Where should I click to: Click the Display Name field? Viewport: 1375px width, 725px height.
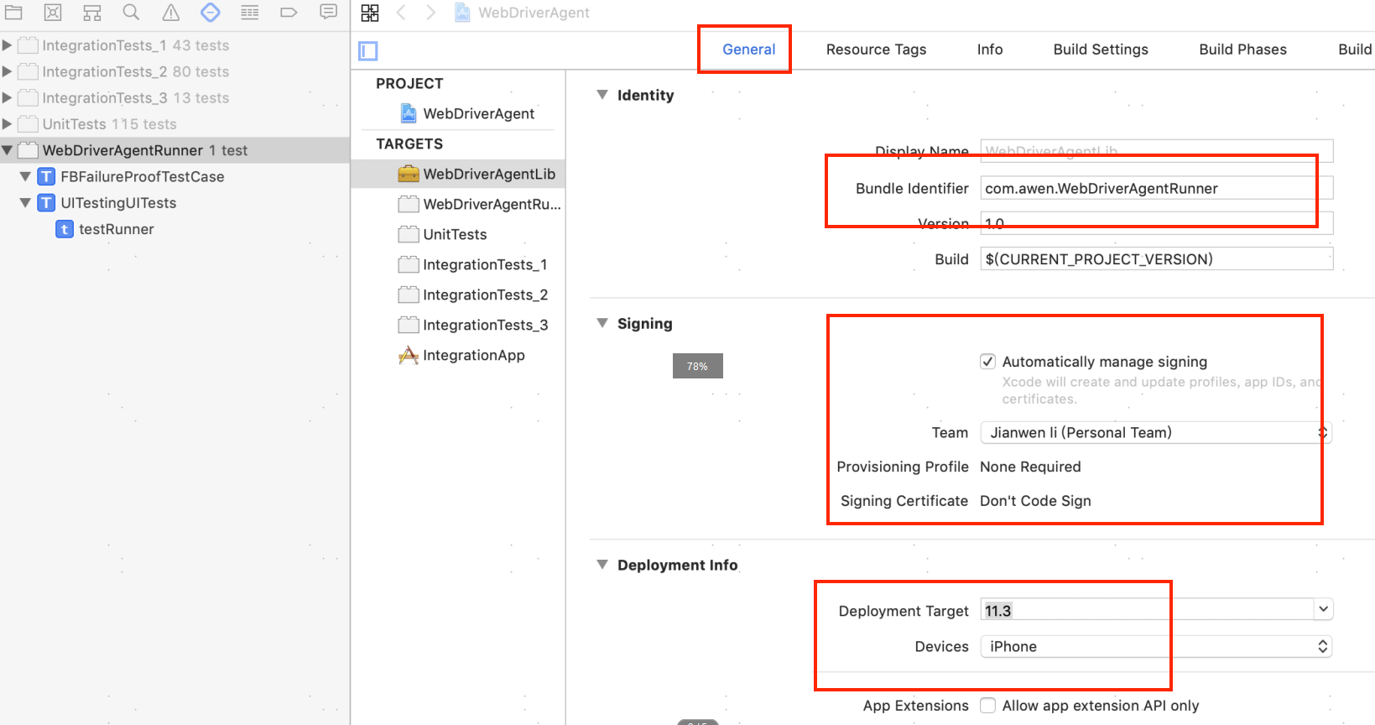pyautogui.click(x=1156, y=151)
